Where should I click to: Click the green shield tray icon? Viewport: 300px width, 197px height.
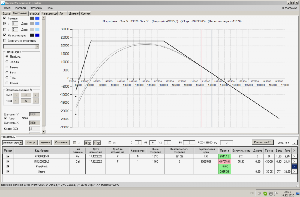point(265,193)
